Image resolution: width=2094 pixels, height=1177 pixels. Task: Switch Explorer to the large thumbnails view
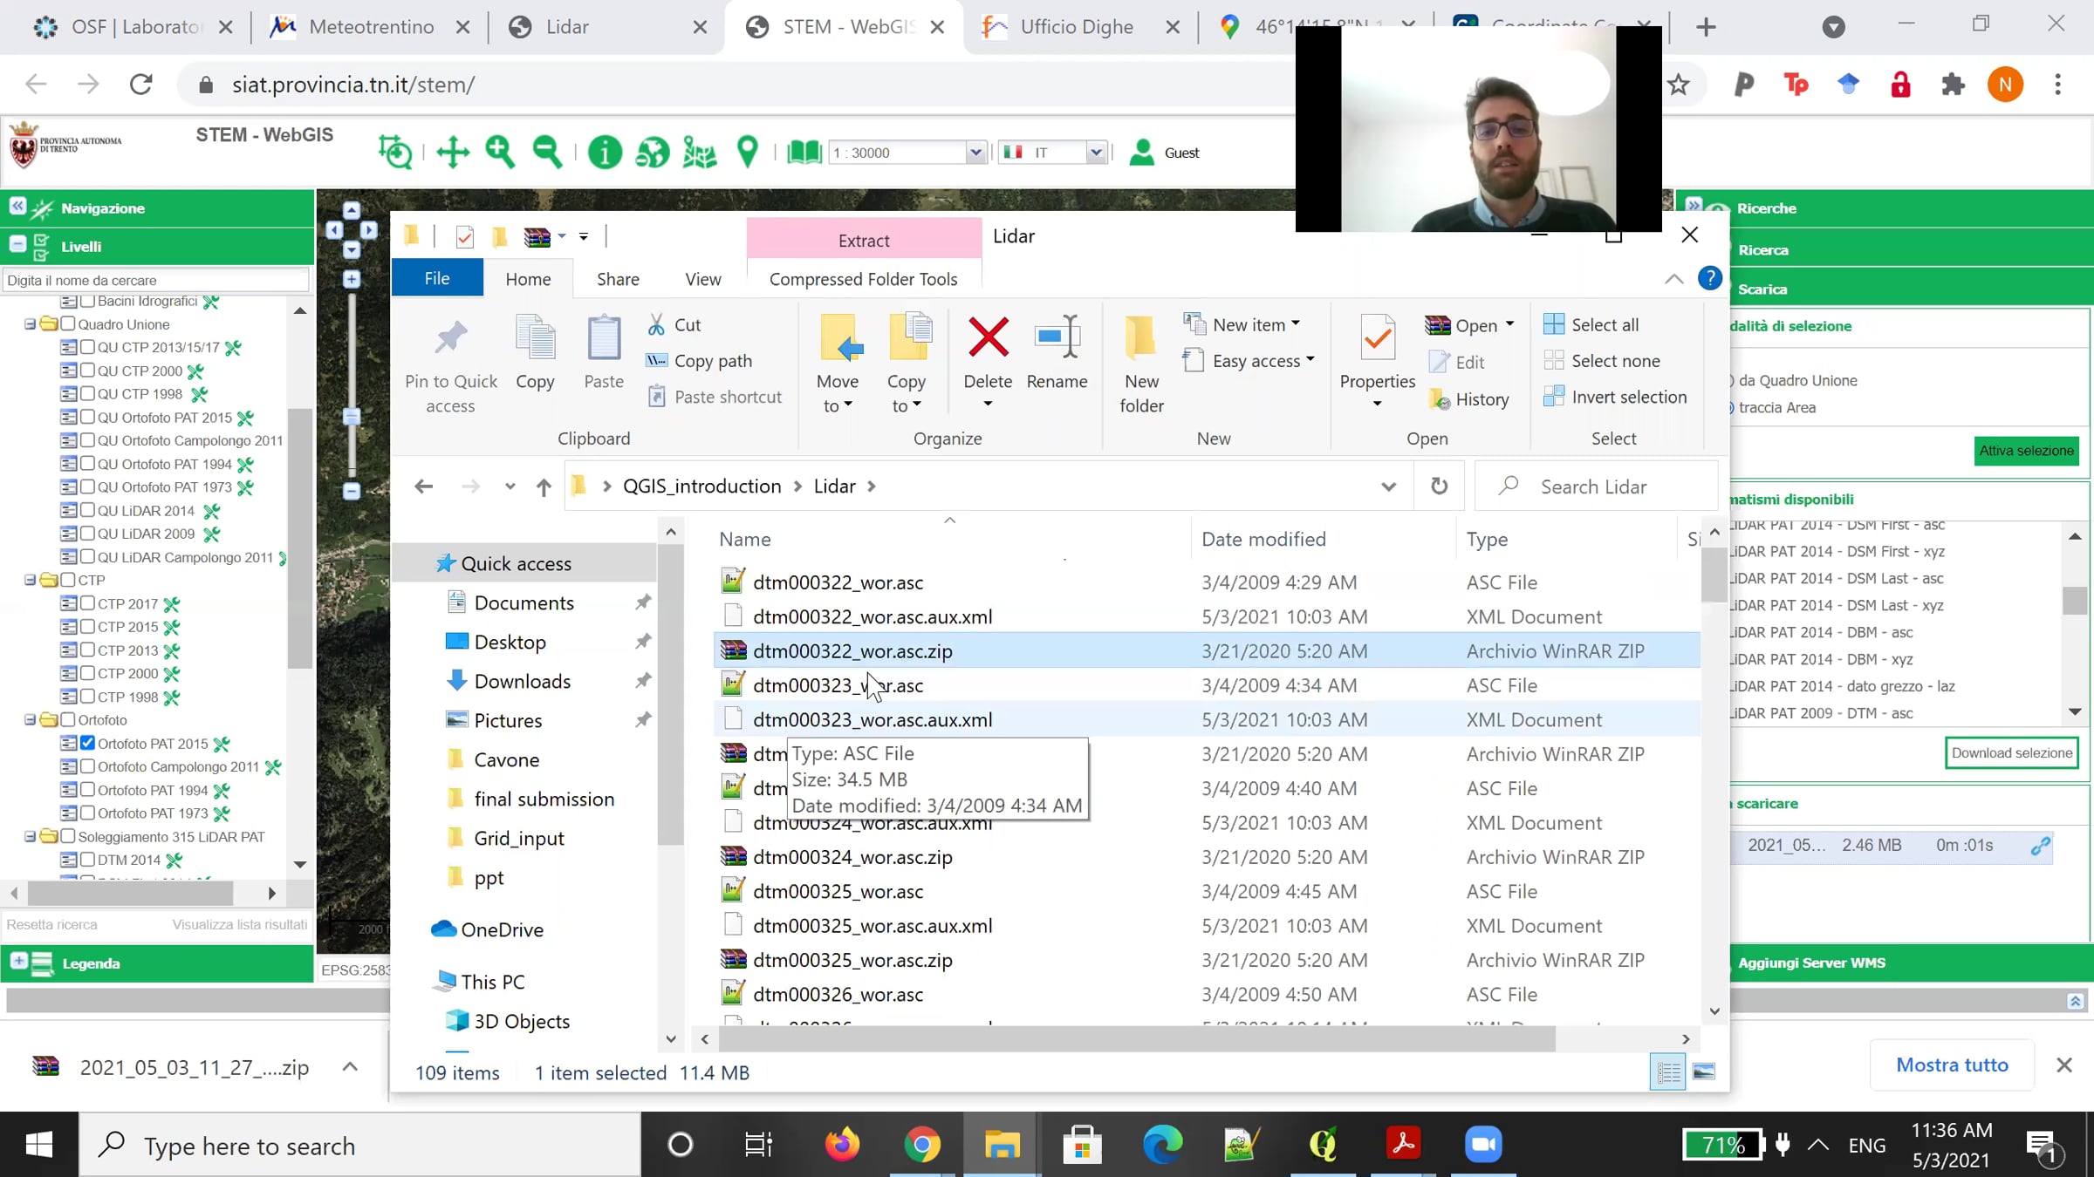click(1704, 1072)
